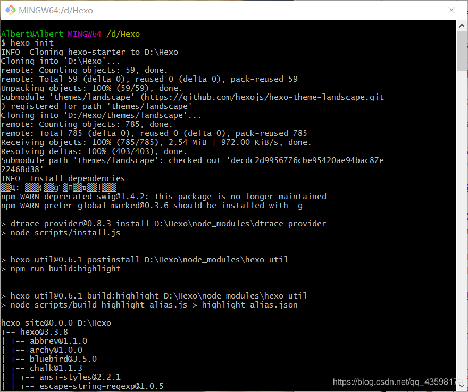Click 'hexo-util@0.6.1 build:highlight' line
Screen dimensions: 468x392
(x=154, y=296)
